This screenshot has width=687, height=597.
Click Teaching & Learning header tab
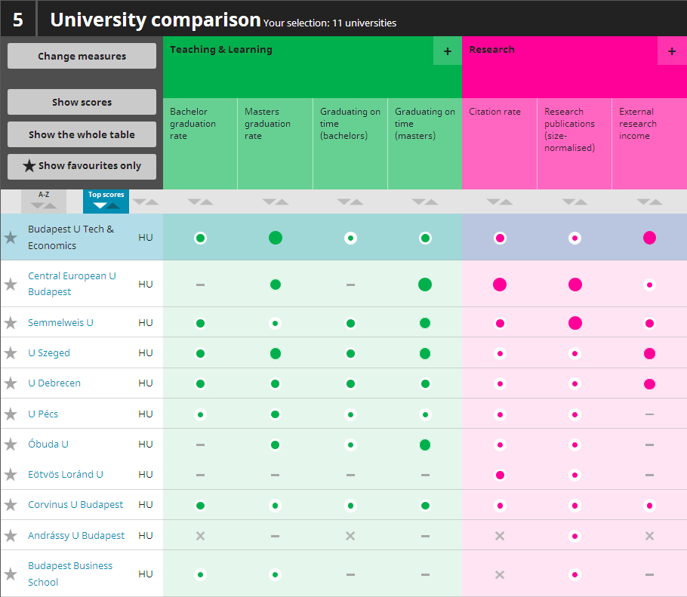point(220,50)
